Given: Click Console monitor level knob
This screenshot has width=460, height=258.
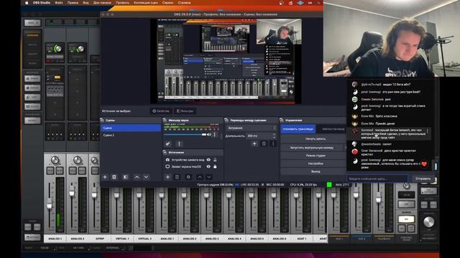Looking at the screenshot, I should [428, 222].
